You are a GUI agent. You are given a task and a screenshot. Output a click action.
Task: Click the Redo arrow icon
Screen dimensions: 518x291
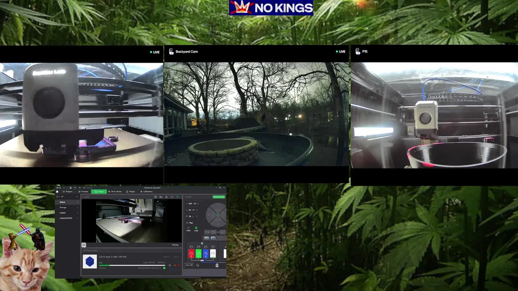click(80, 188)
